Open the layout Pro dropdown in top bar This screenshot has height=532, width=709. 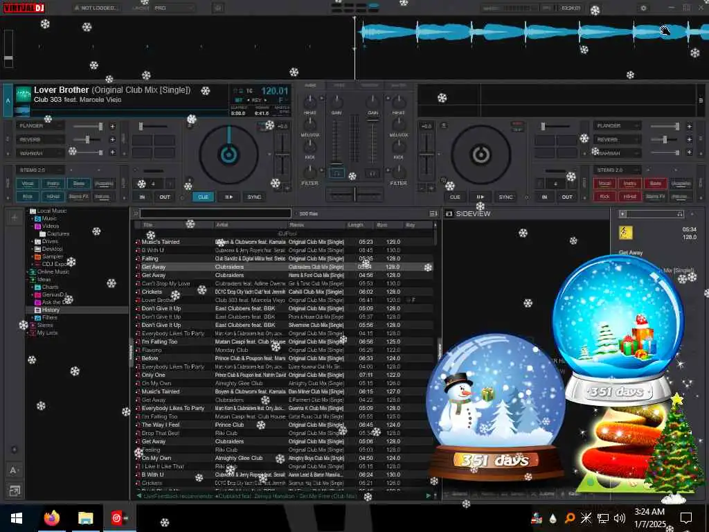tap(174, 8)
